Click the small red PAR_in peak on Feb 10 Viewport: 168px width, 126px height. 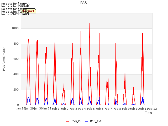tap(133, 87)
